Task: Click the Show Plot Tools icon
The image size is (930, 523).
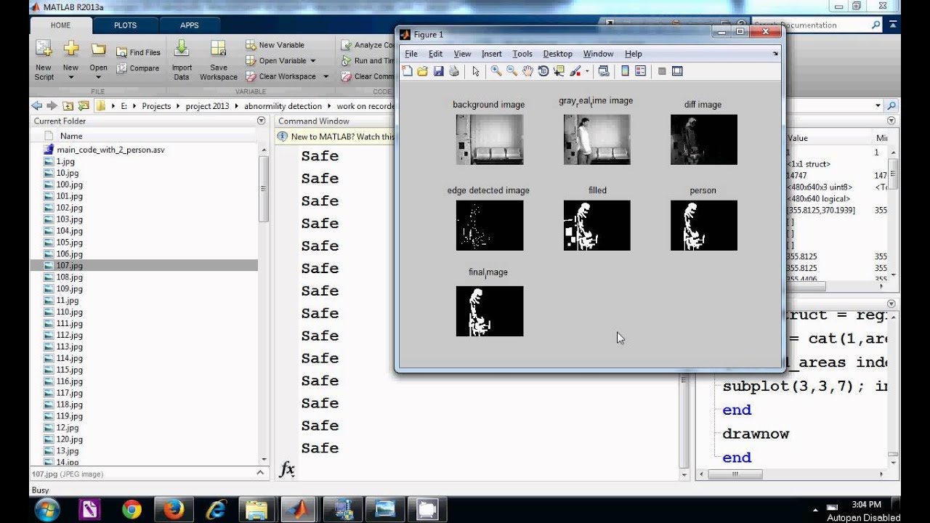Action: tap(677, 71)
